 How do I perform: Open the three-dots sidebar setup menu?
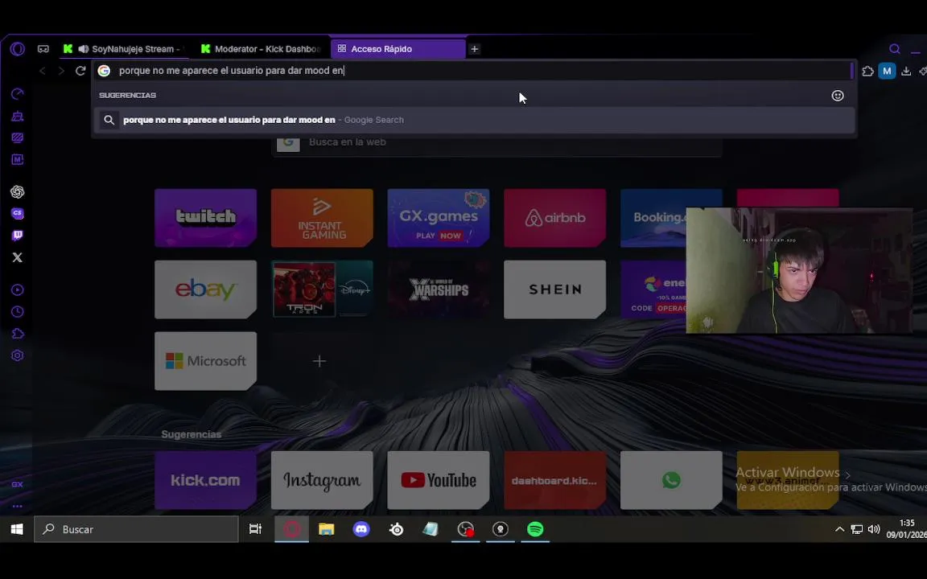click(17, 507)
